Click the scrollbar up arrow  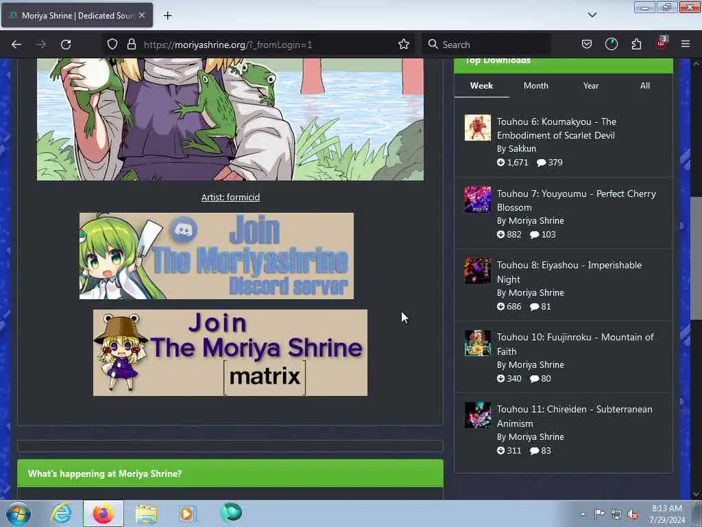696,64
